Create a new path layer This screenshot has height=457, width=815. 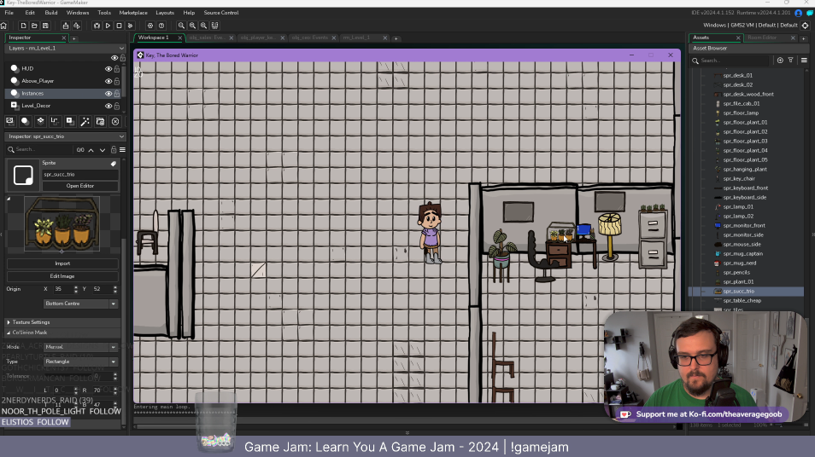tap(55, 121)
